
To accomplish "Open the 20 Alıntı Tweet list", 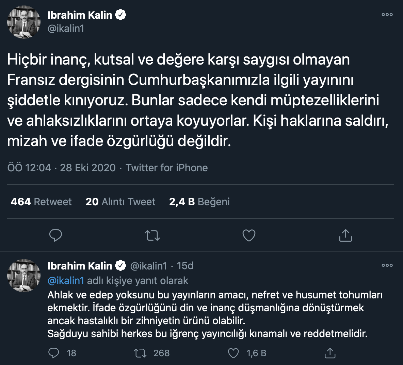I will pyautogui.click(x=120, y=201).
